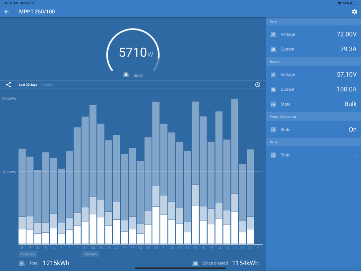Tap the Relay State icon

[273, 155]
